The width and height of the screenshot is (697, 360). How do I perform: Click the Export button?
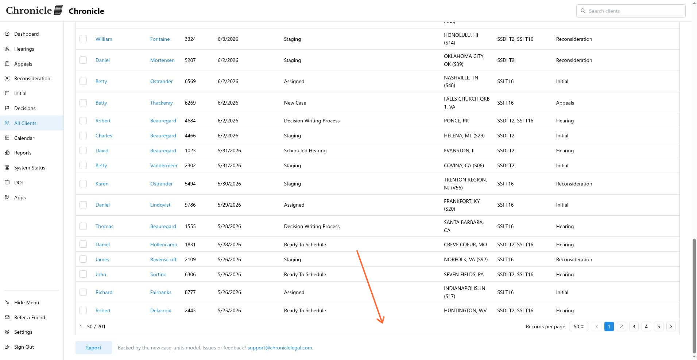click(x=94, y=348)
